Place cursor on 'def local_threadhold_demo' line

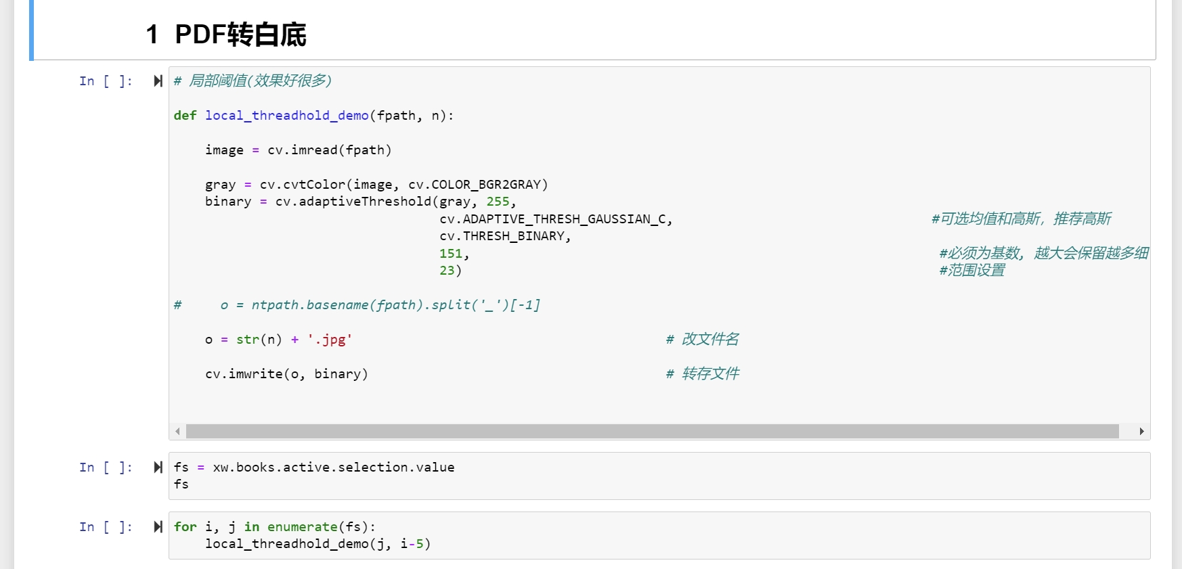coord(313,116)
